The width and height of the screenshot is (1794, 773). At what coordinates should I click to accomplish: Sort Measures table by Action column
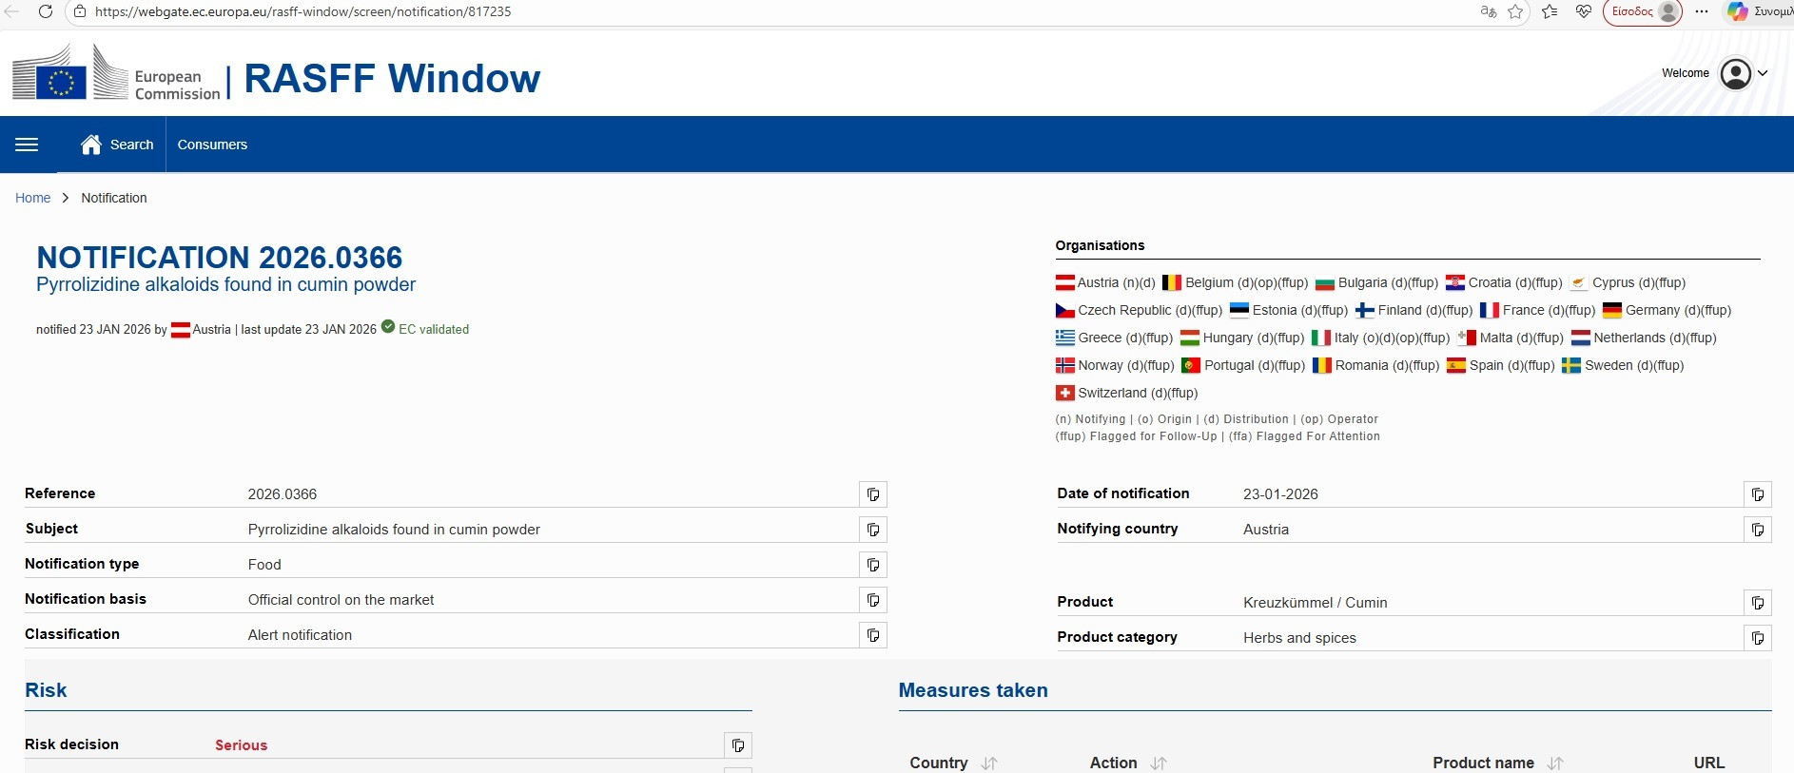1159,763
